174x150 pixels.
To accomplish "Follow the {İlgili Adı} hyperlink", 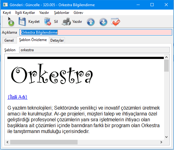I will pyautogui.click(x=17, y=97).
